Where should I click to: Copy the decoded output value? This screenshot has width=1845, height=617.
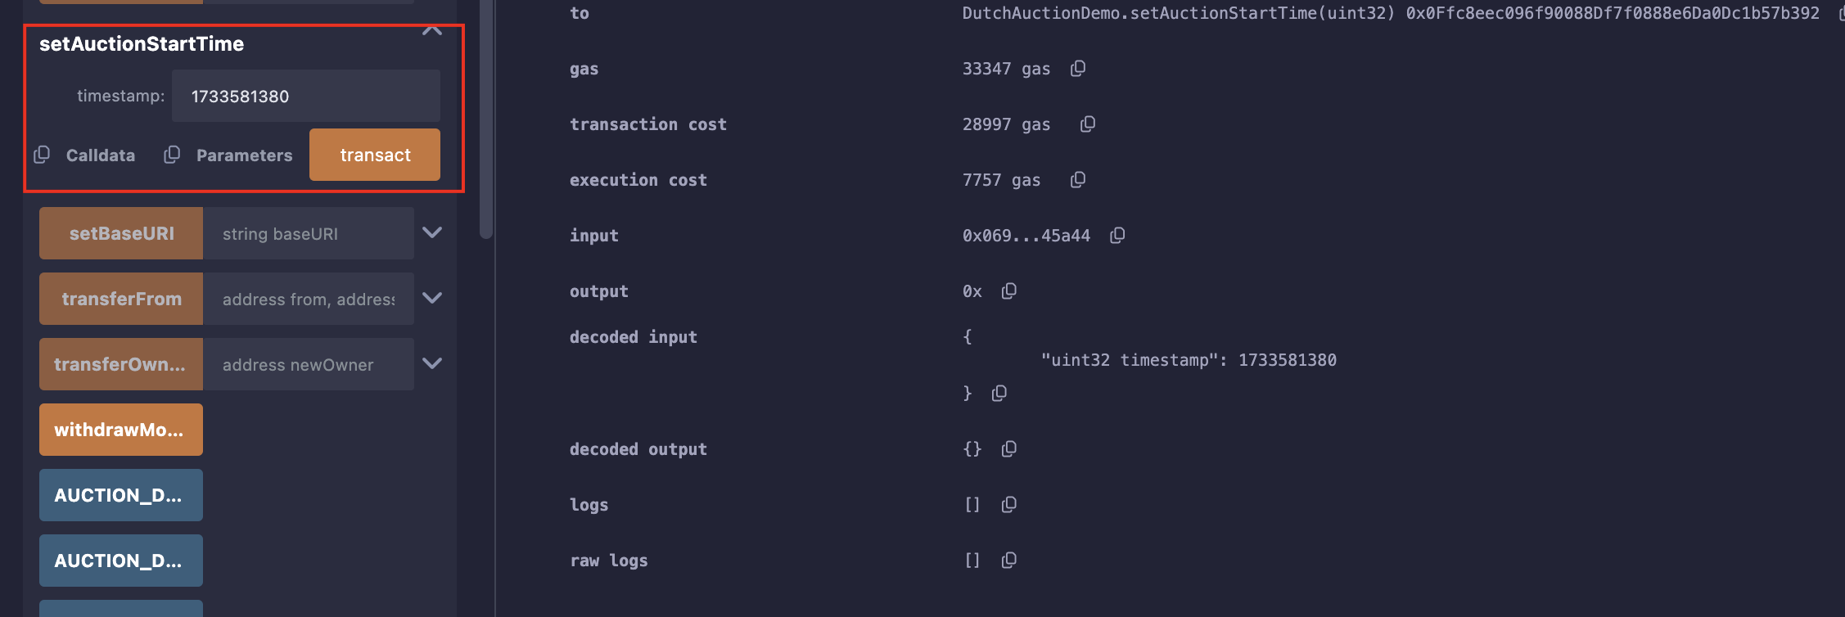coord(1009,449)
